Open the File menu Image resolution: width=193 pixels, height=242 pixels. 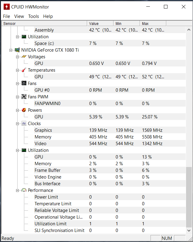(6, 16)
